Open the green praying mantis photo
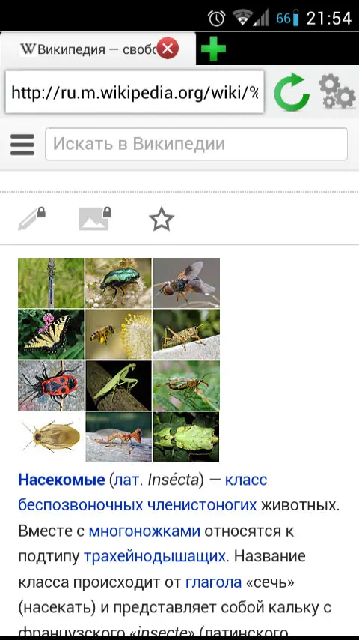 coord(119,385)
